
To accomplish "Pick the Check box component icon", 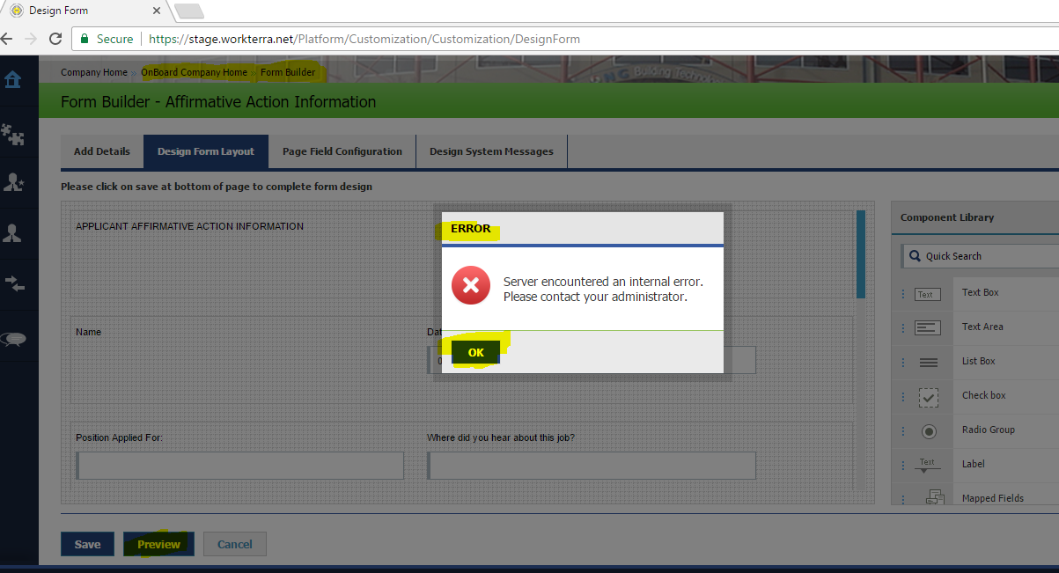I will coord(928,397).
